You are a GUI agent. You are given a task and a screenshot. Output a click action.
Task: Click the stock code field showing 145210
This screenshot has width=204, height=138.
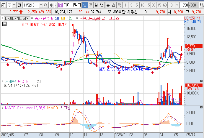[31, 5]
